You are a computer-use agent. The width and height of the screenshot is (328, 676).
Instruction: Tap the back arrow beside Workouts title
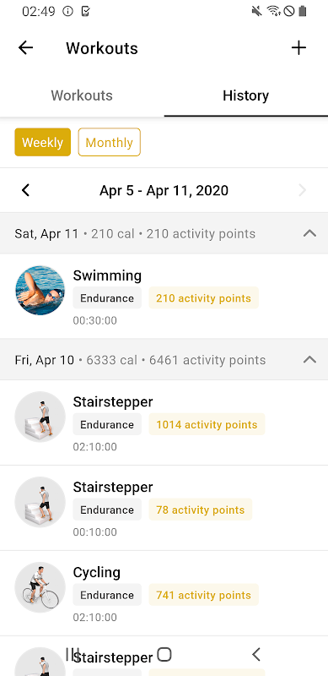[26, 48]
